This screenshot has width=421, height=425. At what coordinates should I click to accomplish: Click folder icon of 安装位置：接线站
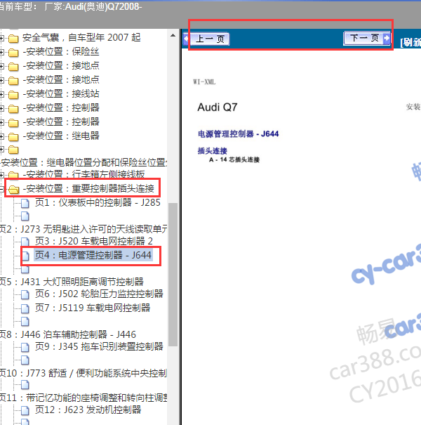[x=13, y=95]
